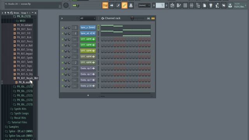Viewport: 249px width, 140px height.
Task: Mute the Spire #2 channel green LED
Action: click(63, 33)
